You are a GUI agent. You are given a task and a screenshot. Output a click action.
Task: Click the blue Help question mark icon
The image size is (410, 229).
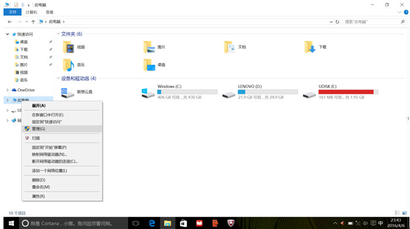click(x=406, y=12)
